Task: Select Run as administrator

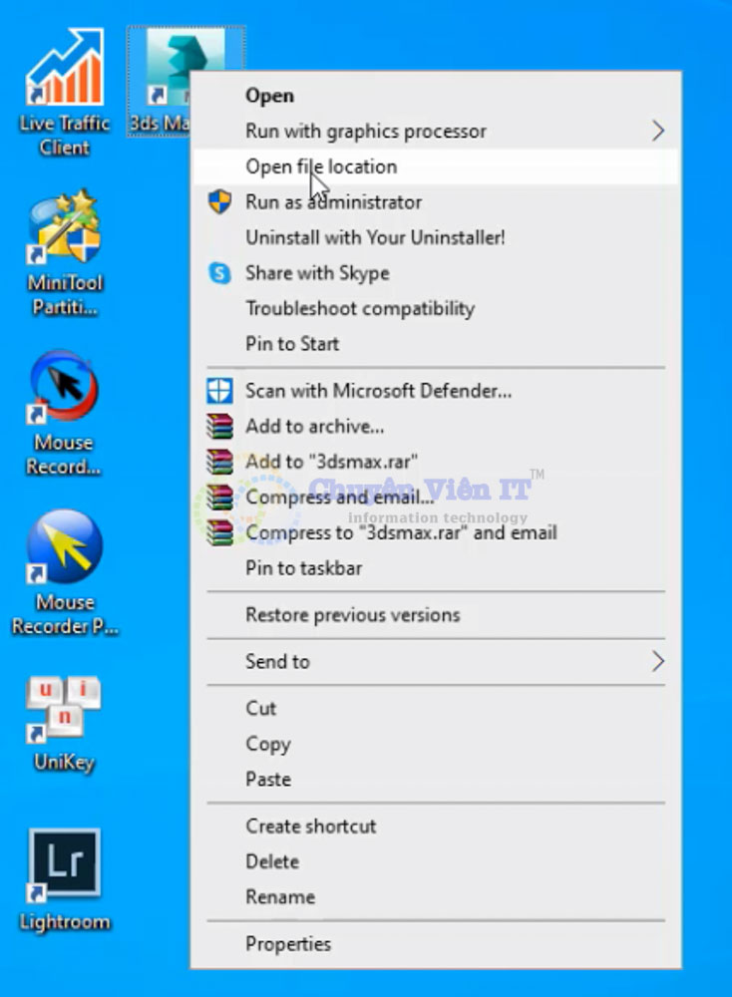Action: tap(333, 202)
